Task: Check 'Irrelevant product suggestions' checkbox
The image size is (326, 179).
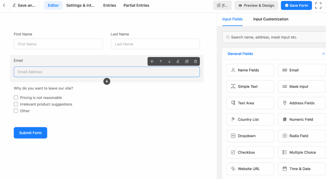Action: (16, 104)
